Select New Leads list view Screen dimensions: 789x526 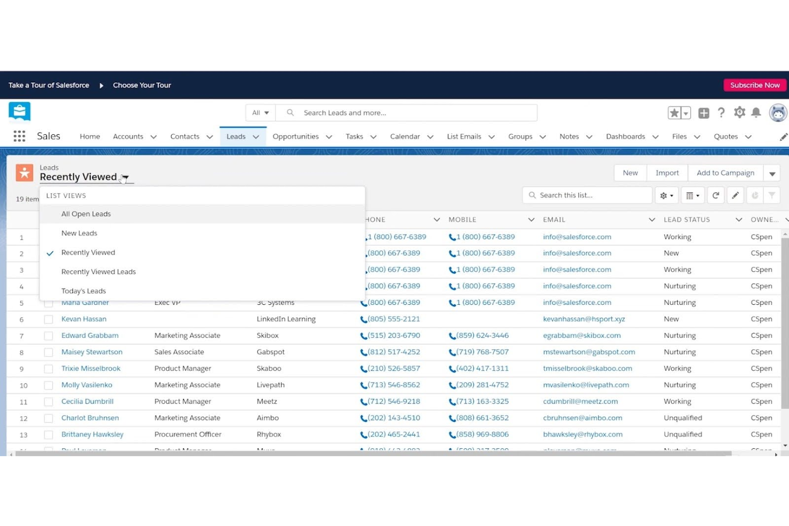click(x=202, y=233)
